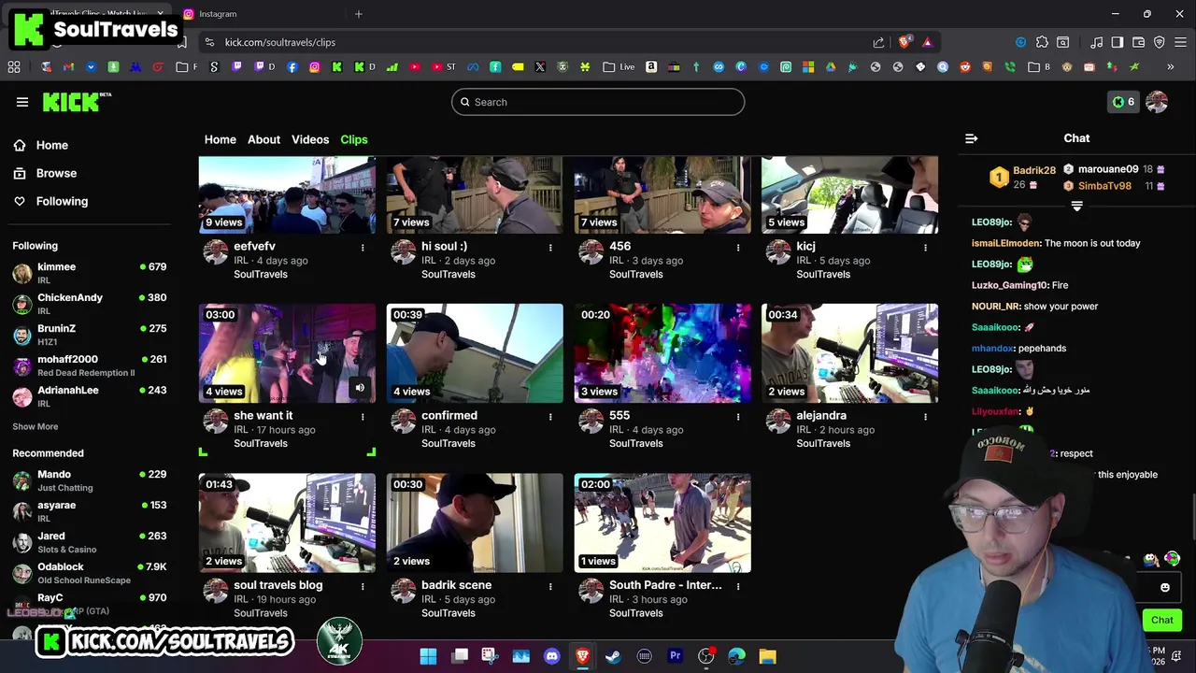The width and height of the screenshot is (1196, 673).
Task: Open Steam from the taskbar
Action: click(x=613, y=656)
